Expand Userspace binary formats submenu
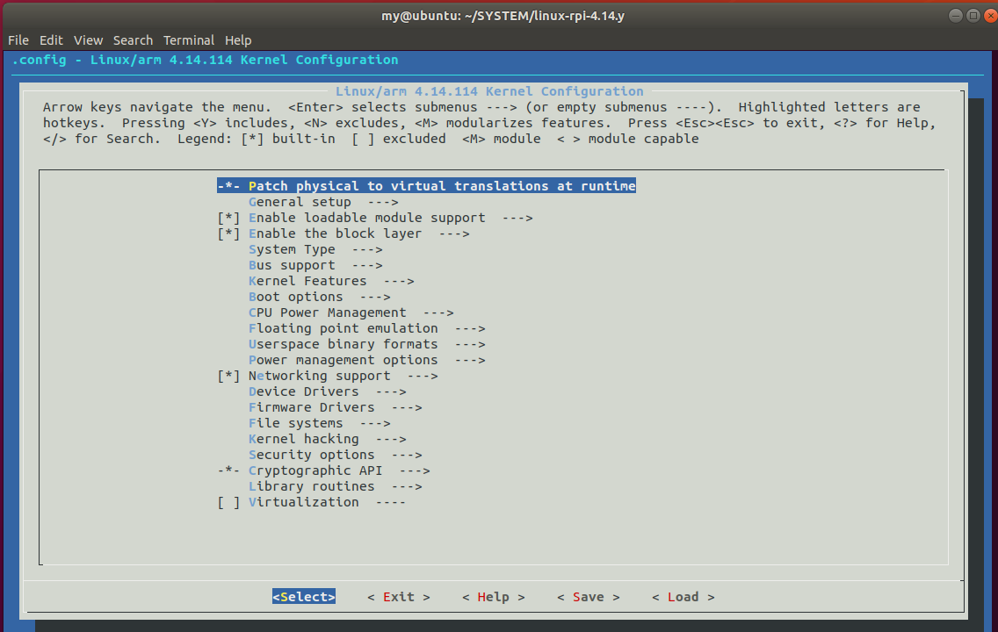Viewport: 998px width, 632px height. [366, 345]
